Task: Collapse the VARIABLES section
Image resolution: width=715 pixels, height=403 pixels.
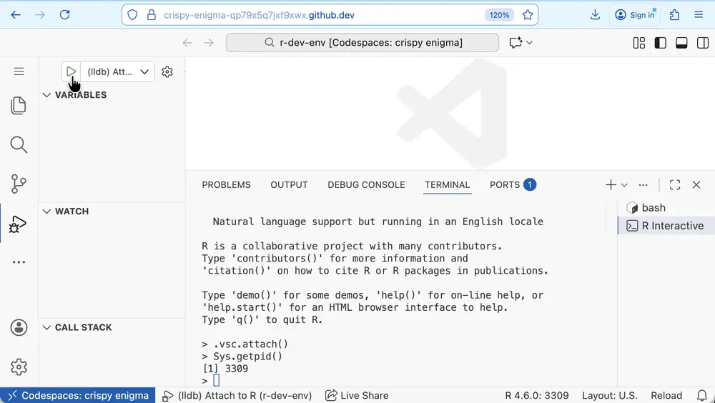Action: (x=80, y=95)
